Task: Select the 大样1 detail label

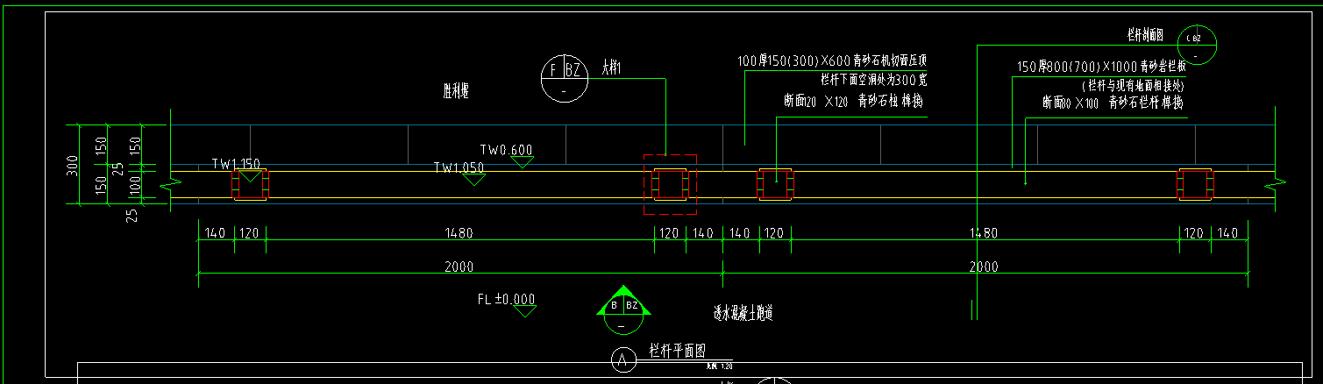Action: coord(611,68)
